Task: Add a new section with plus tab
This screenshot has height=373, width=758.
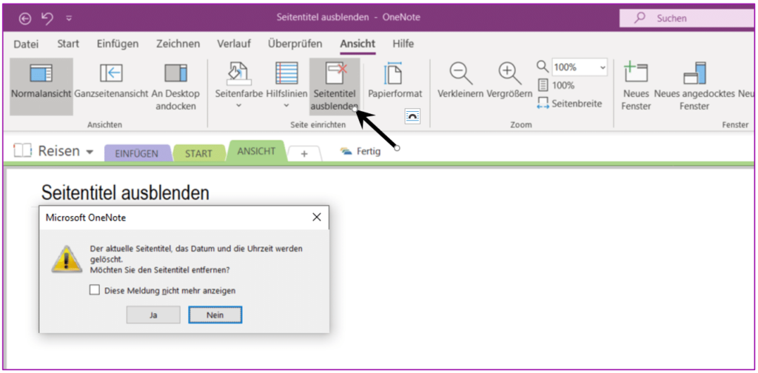Action: [304, 154]
